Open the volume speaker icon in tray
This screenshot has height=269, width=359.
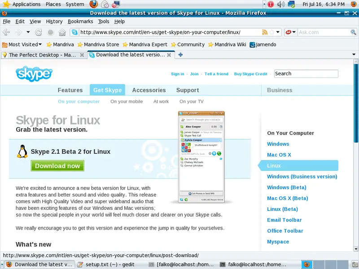(x=281, y=4)
